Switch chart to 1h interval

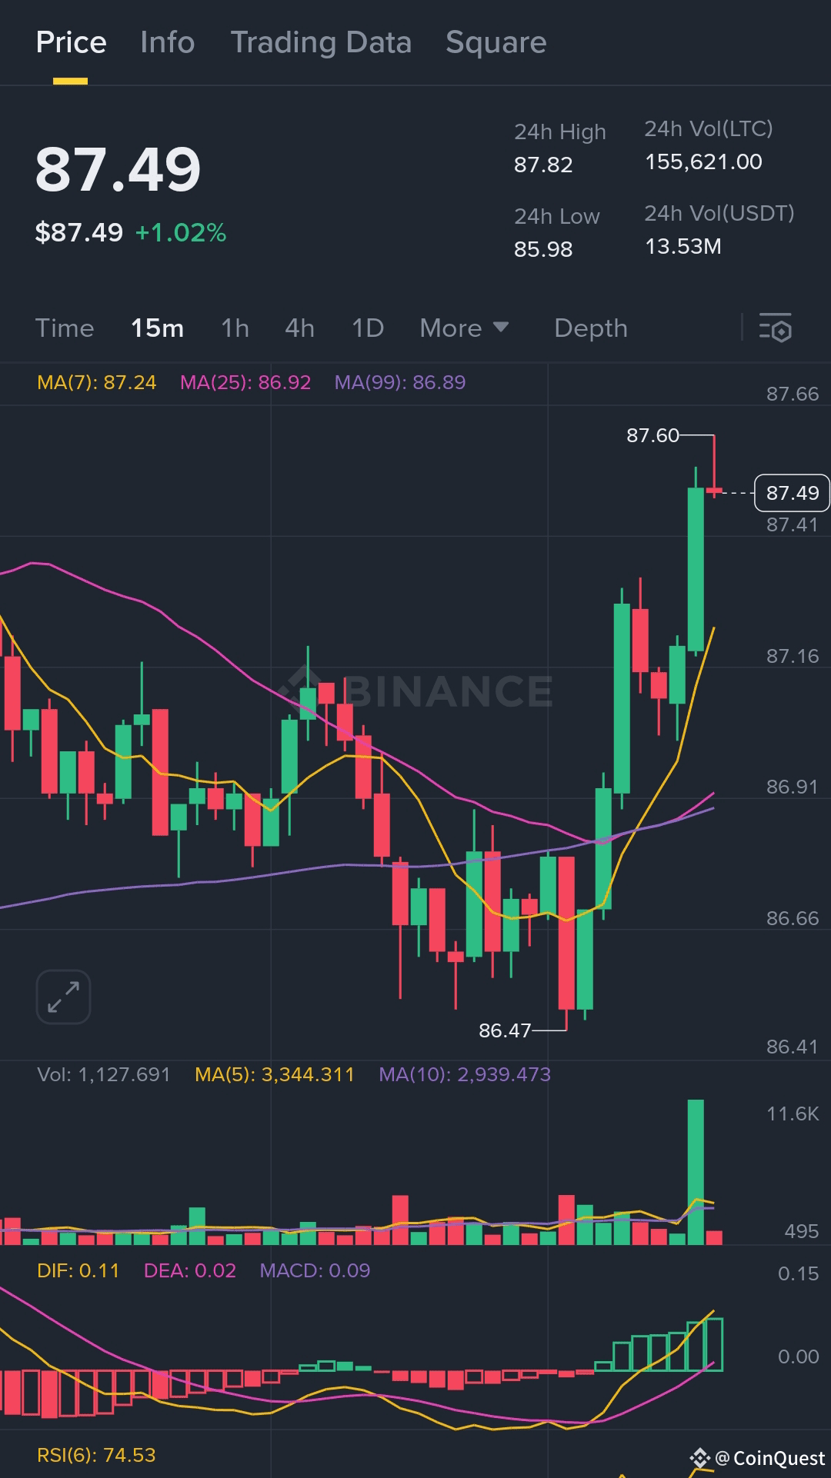coord(235,328)
